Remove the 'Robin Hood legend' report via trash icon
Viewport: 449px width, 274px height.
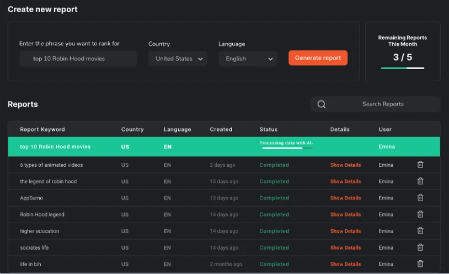420,214
